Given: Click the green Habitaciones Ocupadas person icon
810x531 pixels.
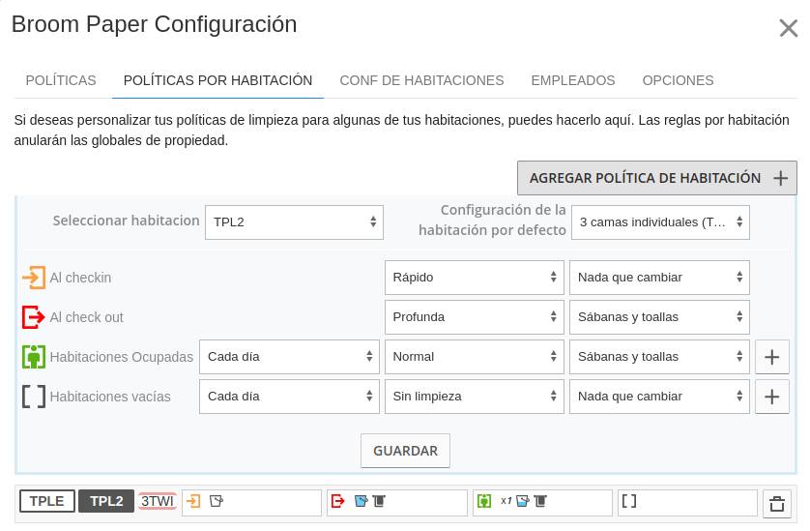Looking at the screenshot, I should tap(34, 357).
